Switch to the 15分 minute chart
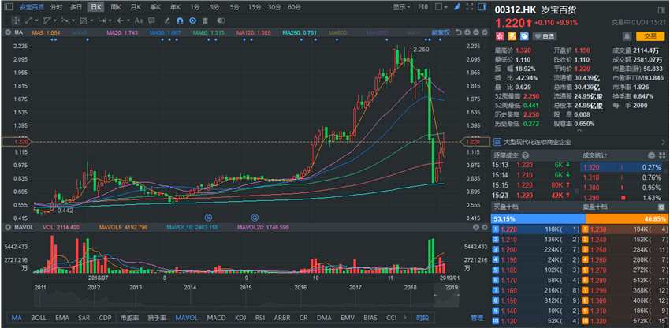Image resolution: width=670 pixels, height=328 pixels. click(255, 7)
